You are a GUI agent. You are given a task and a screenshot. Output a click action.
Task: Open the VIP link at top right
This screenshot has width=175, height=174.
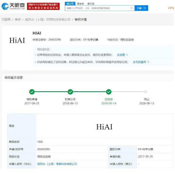coord(171,8)
